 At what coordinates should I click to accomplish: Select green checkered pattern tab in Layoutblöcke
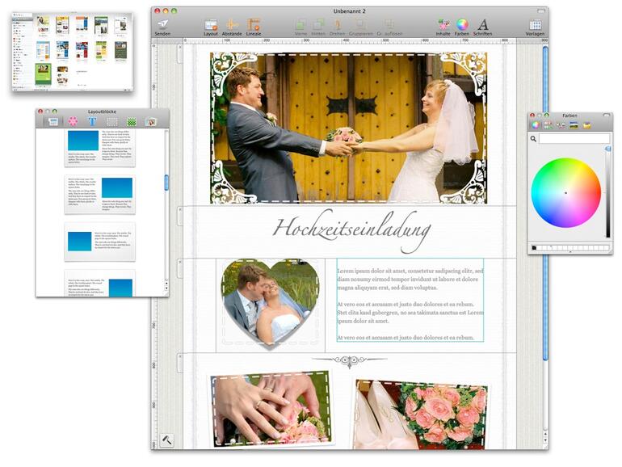coord(132,122)
